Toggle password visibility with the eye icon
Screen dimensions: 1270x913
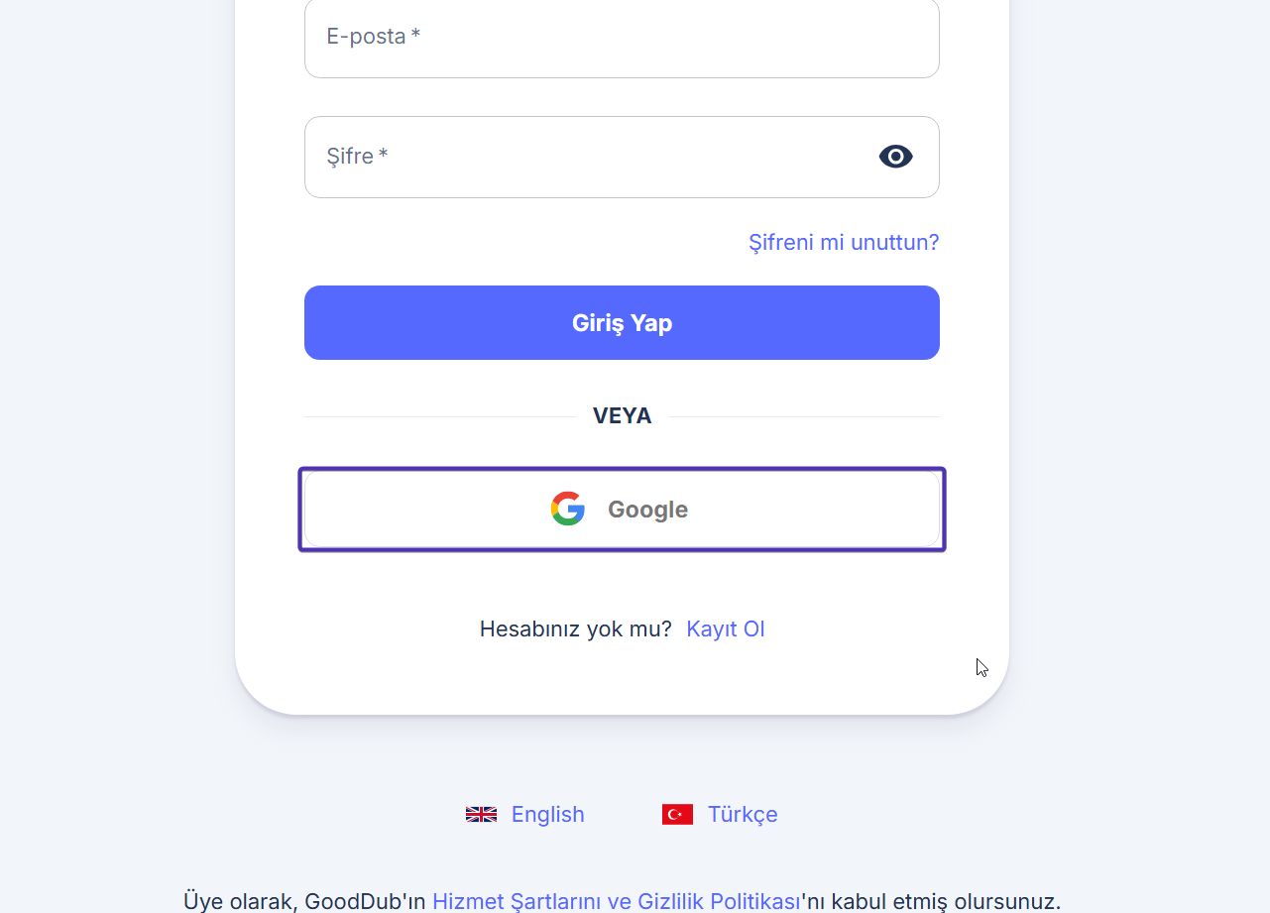click(x=895, y=157)
